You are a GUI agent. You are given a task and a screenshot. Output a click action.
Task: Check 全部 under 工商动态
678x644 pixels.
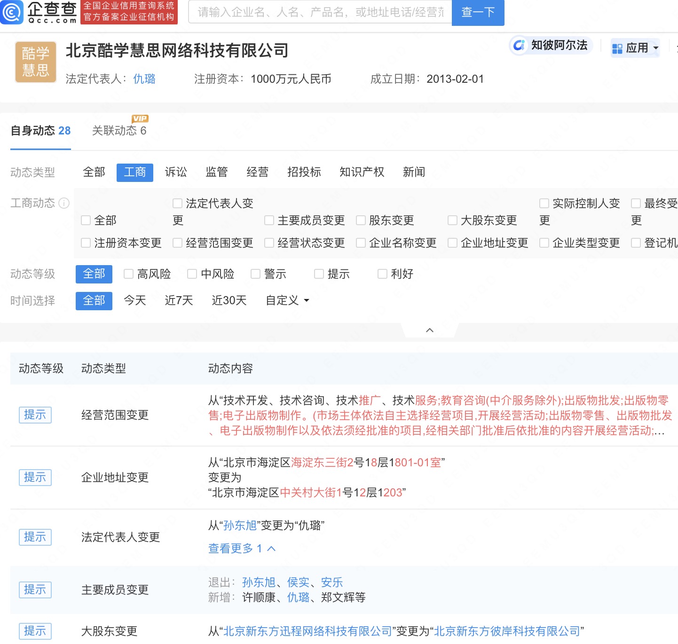[x=86, y=220]
